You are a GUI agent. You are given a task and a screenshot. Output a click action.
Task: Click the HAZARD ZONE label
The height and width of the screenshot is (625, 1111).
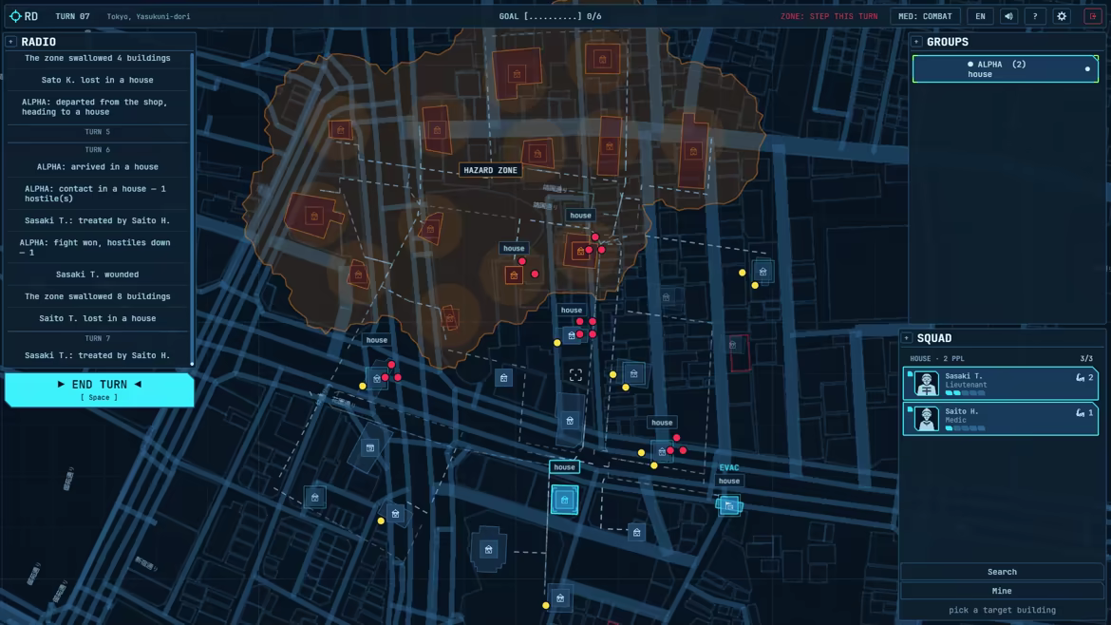(490, 170)
